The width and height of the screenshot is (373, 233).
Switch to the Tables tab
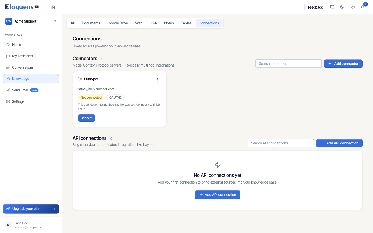click(x=186, y=23)
